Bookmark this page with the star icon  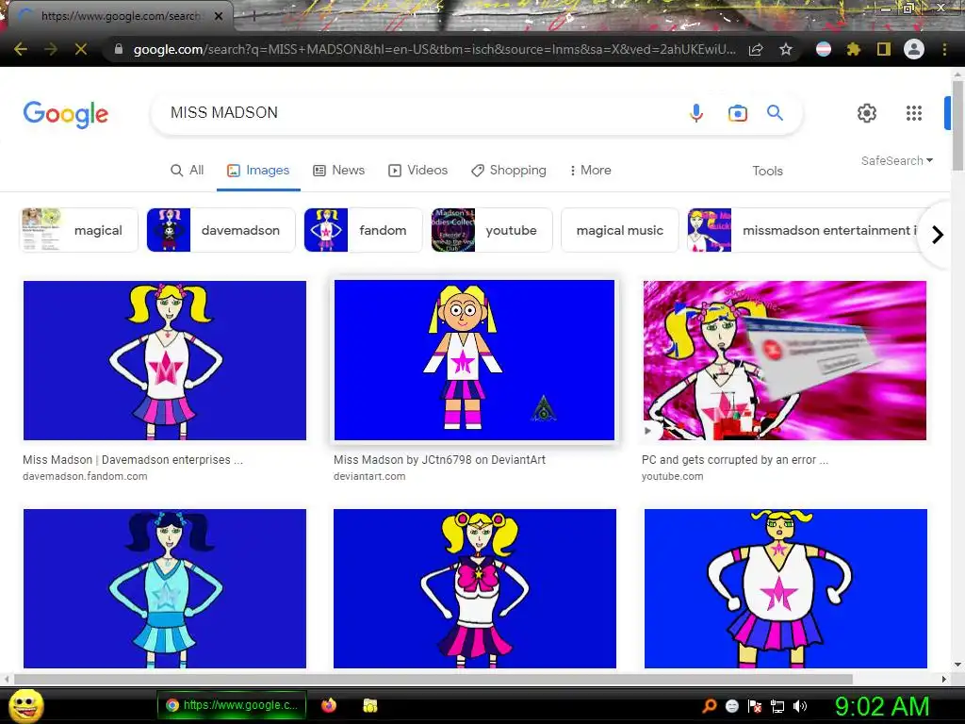click(786, 49)
